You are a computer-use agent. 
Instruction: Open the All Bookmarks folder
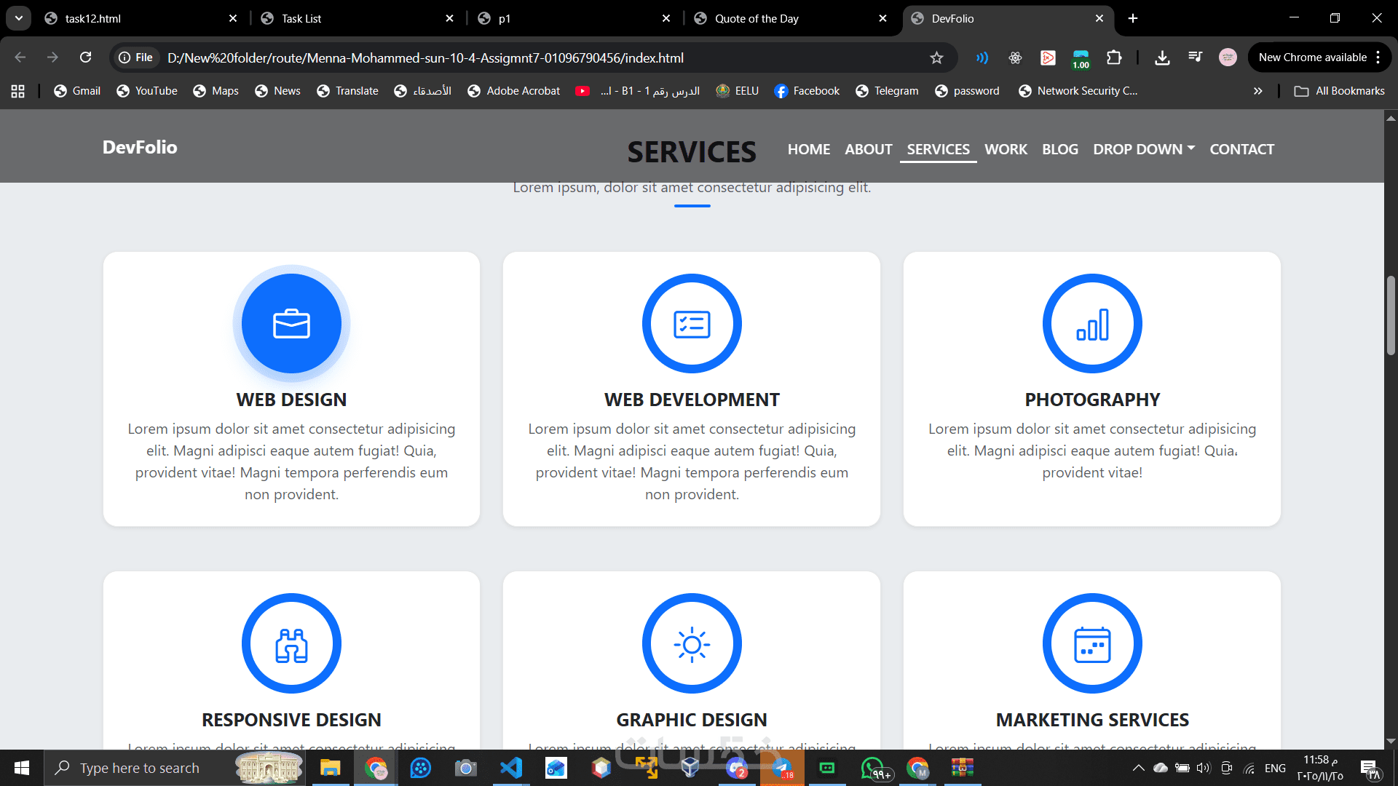tap(1340, 91)
